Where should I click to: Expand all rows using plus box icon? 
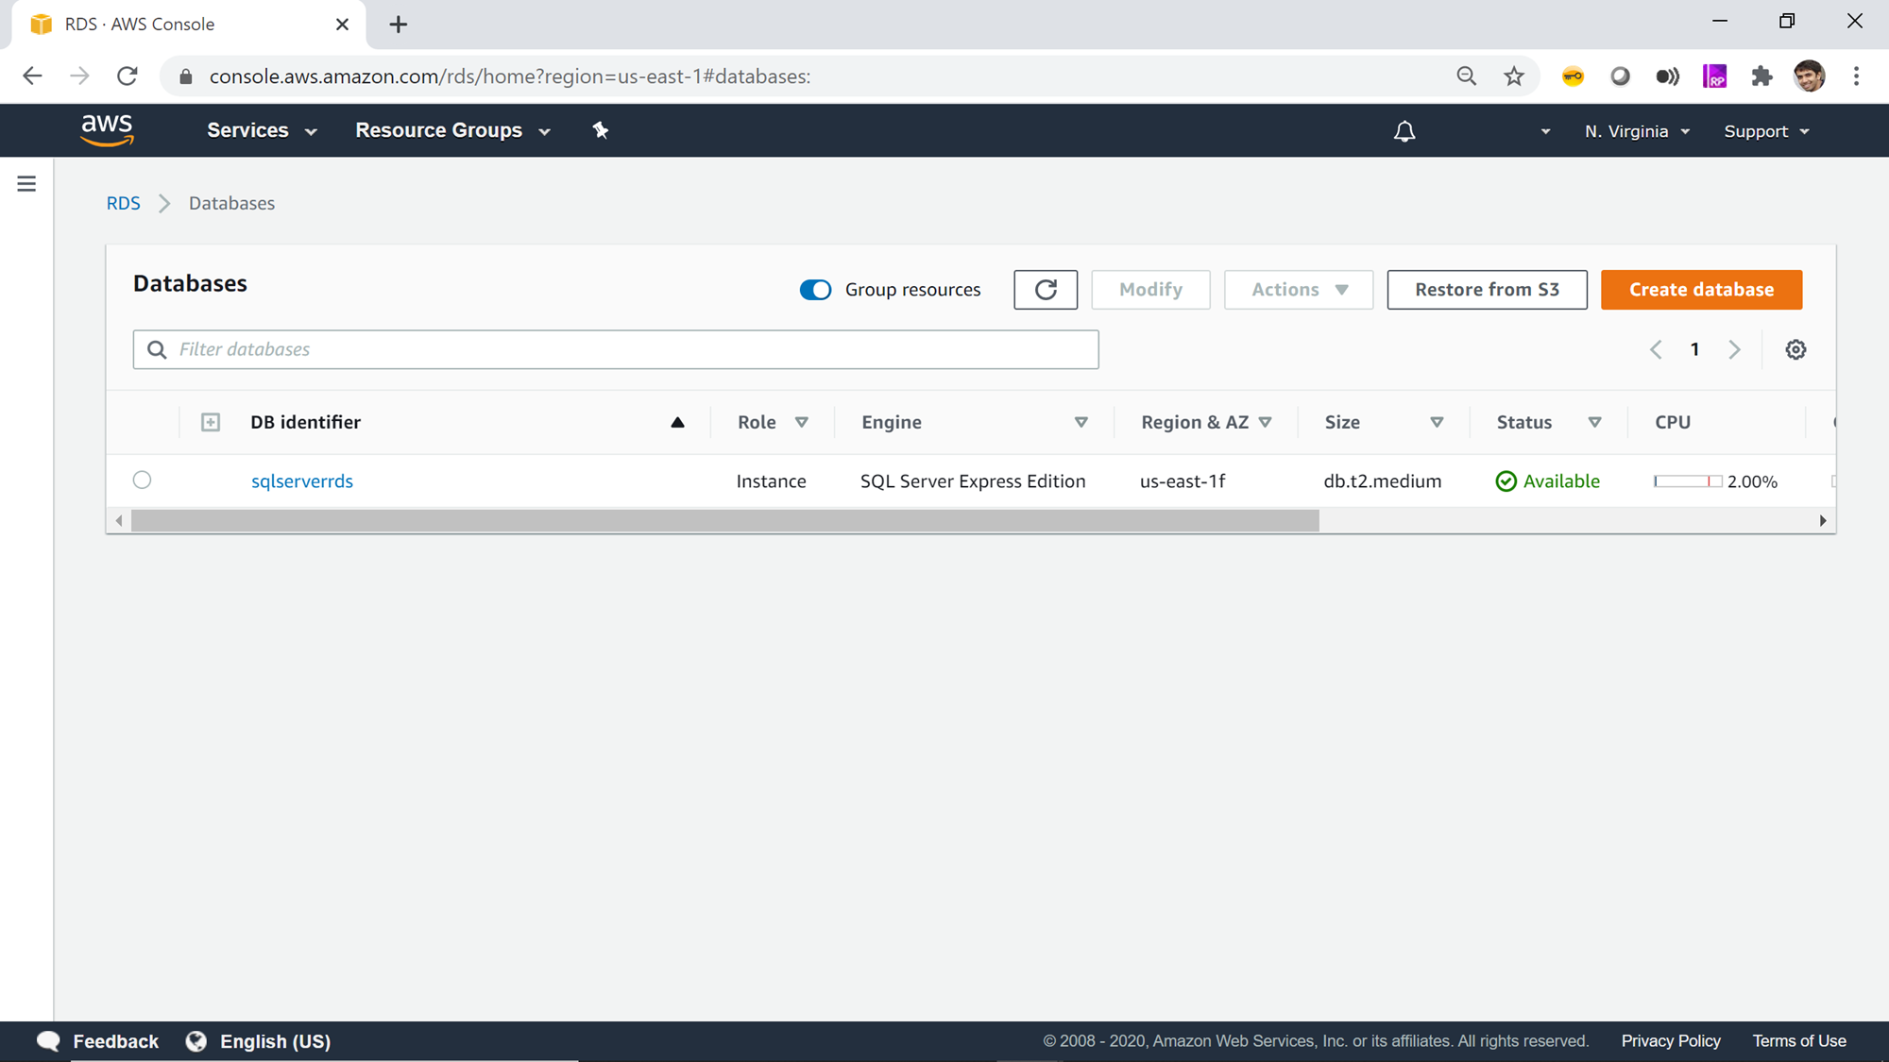210,422
